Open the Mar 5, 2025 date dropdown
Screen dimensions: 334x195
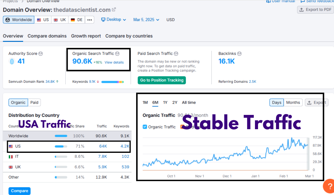146,20
